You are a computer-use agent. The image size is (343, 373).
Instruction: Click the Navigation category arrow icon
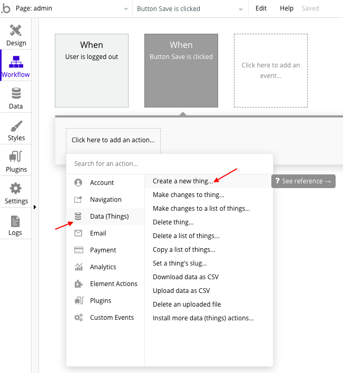coord(79,199)
